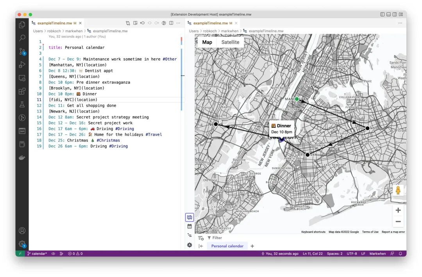The image size is (422, 277).
Task: Switch Markwhen view to calendar icon
Action: coord(190,226)
